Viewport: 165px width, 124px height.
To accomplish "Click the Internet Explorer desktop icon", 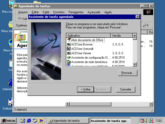I will point(11,83).
